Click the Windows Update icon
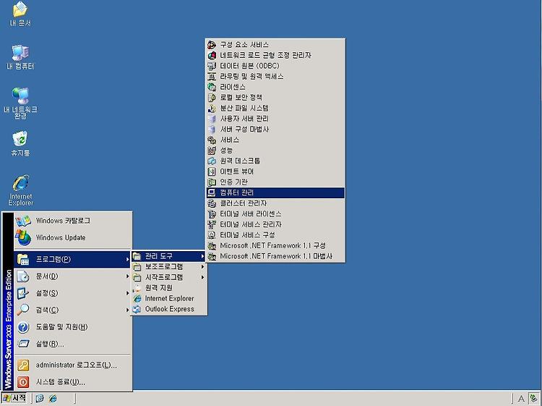Image resolution: width=542 pixels, height=406 pixels. (x=23, y=238)
